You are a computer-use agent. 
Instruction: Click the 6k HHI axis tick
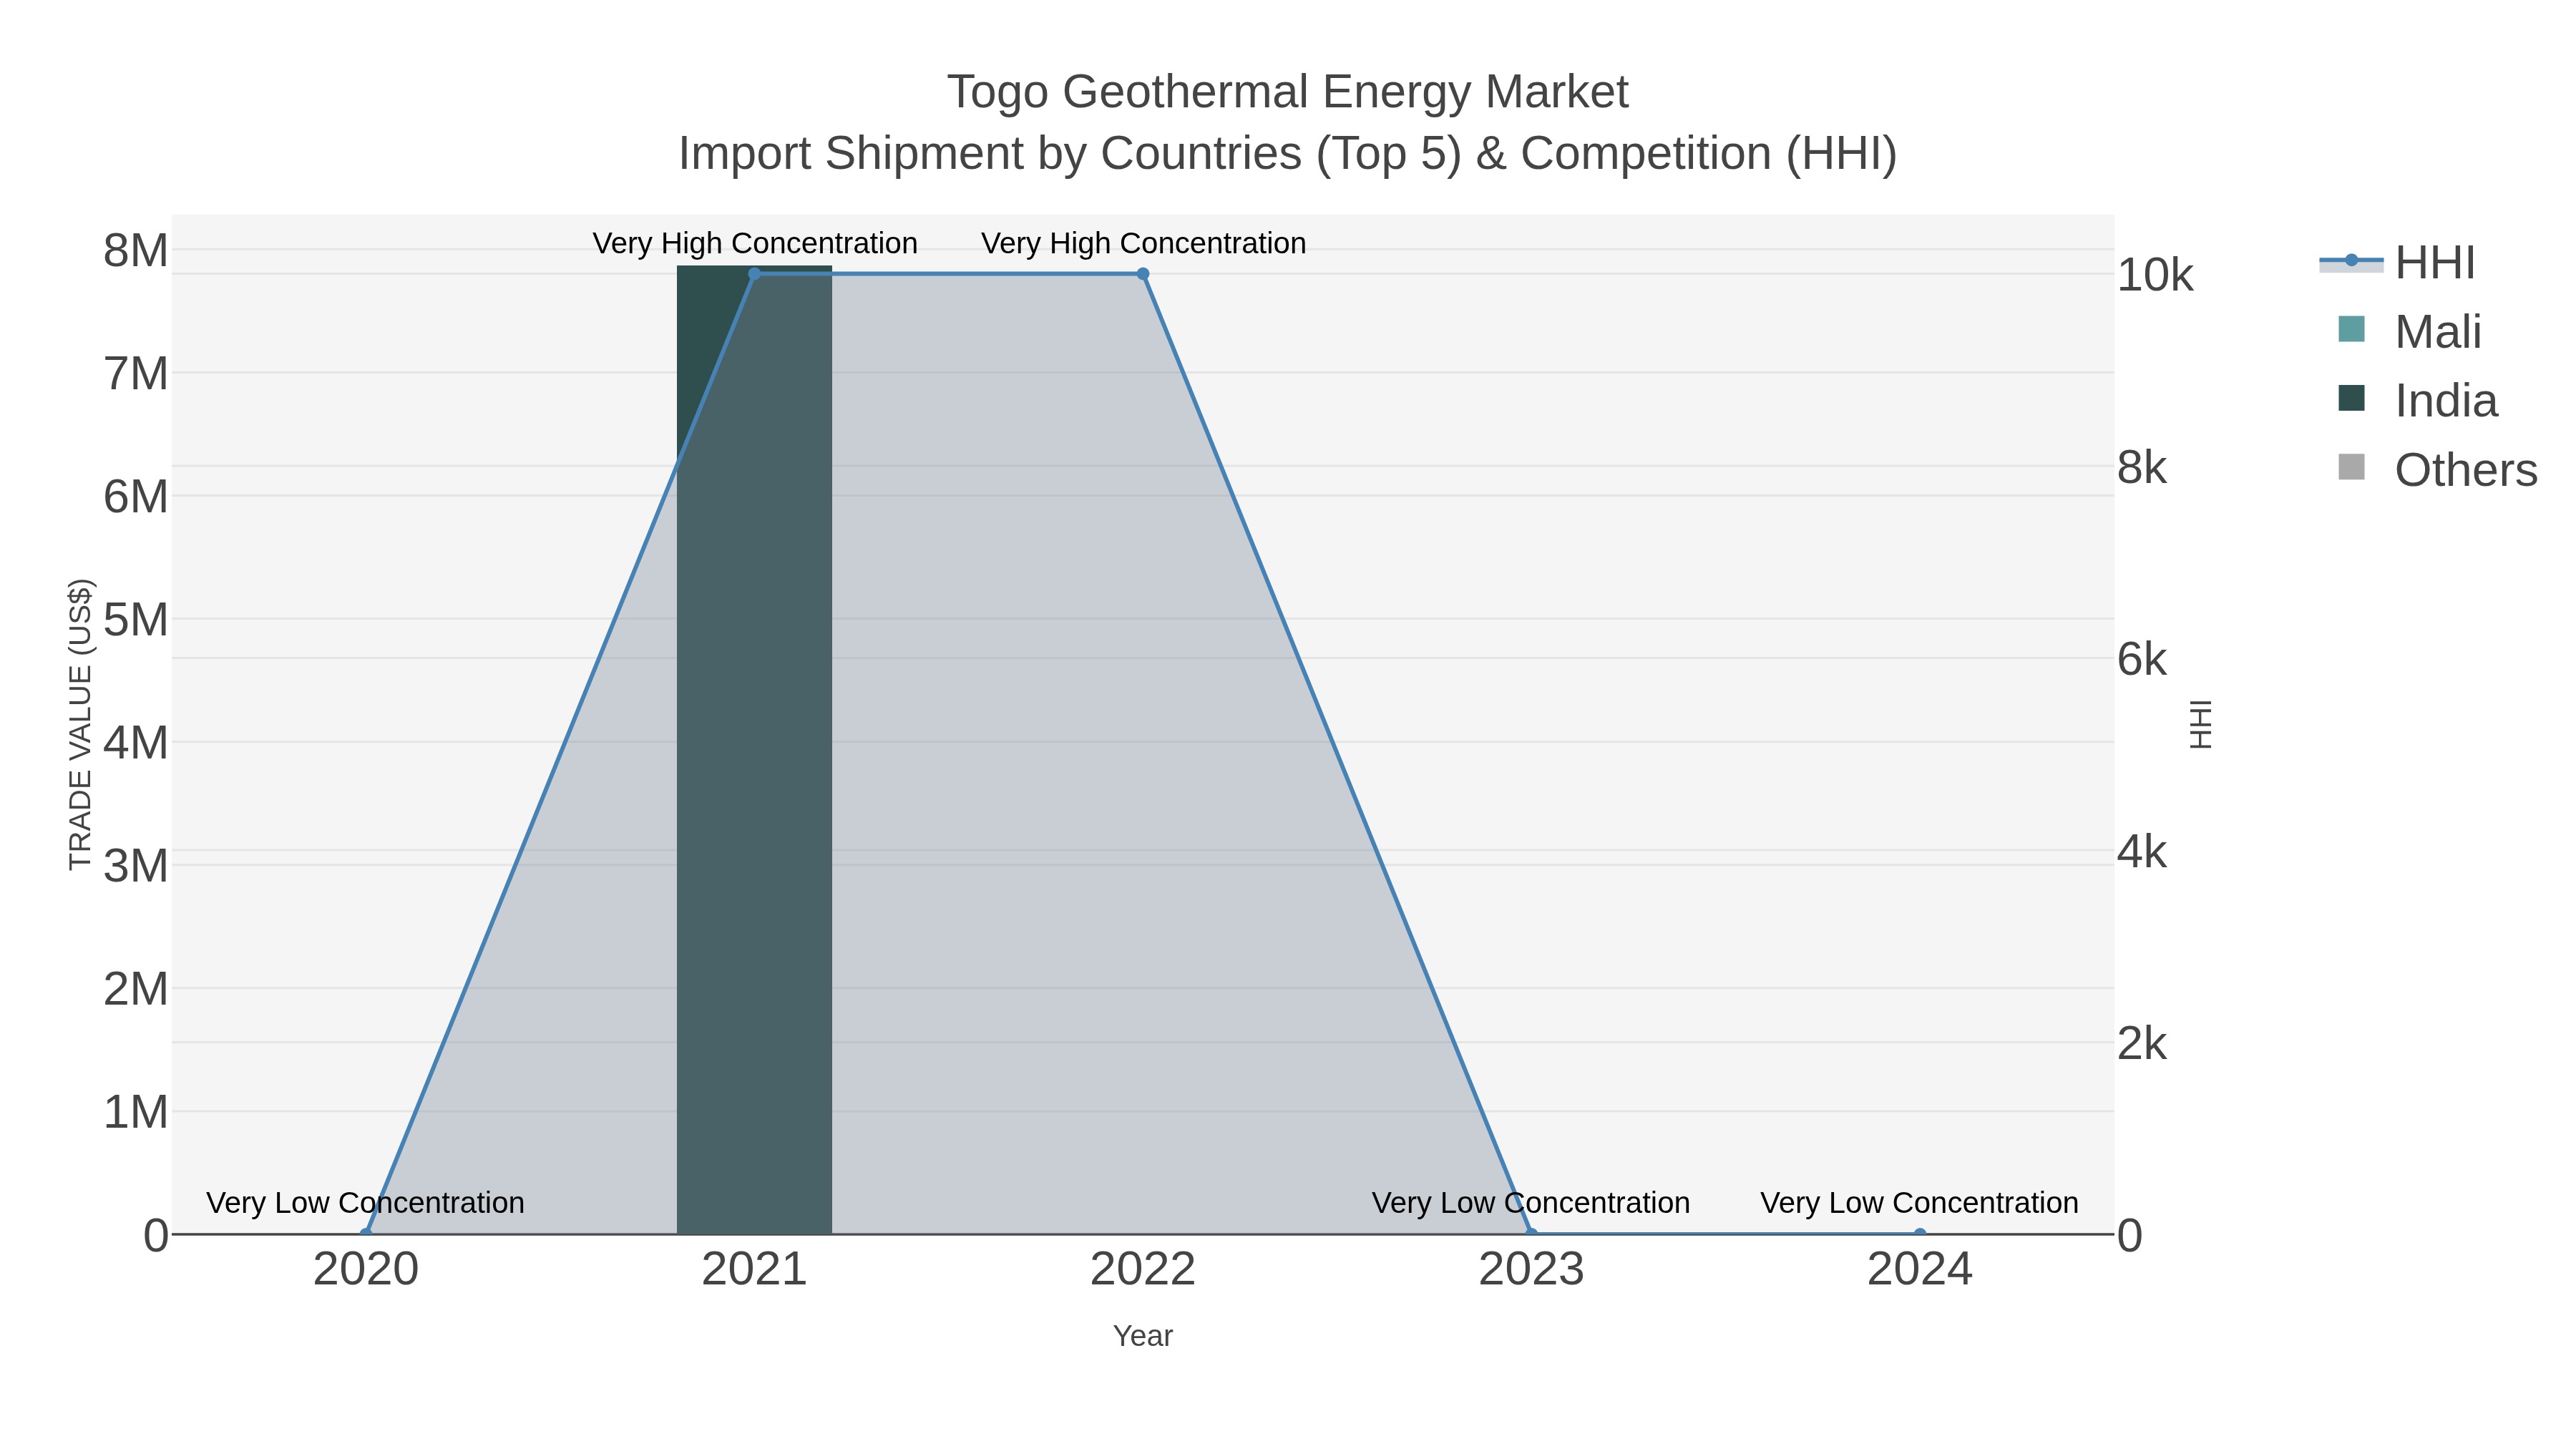(2142, 659)
